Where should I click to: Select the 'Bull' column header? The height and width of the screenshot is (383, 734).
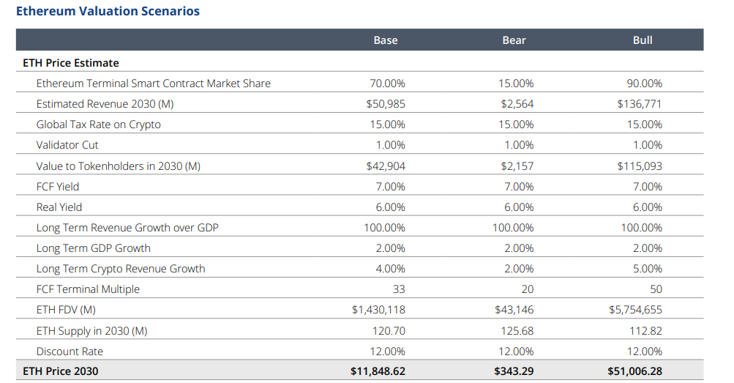(x=643, y=40)
